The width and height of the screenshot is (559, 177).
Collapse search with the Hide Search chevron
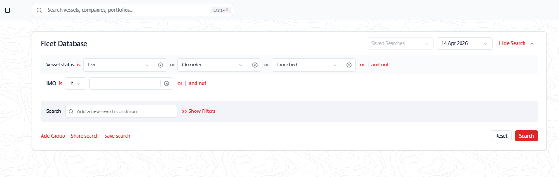tap(532, 44)
